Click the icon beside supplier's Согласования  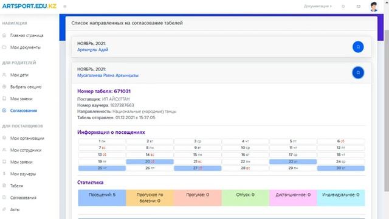coord(4,197)
